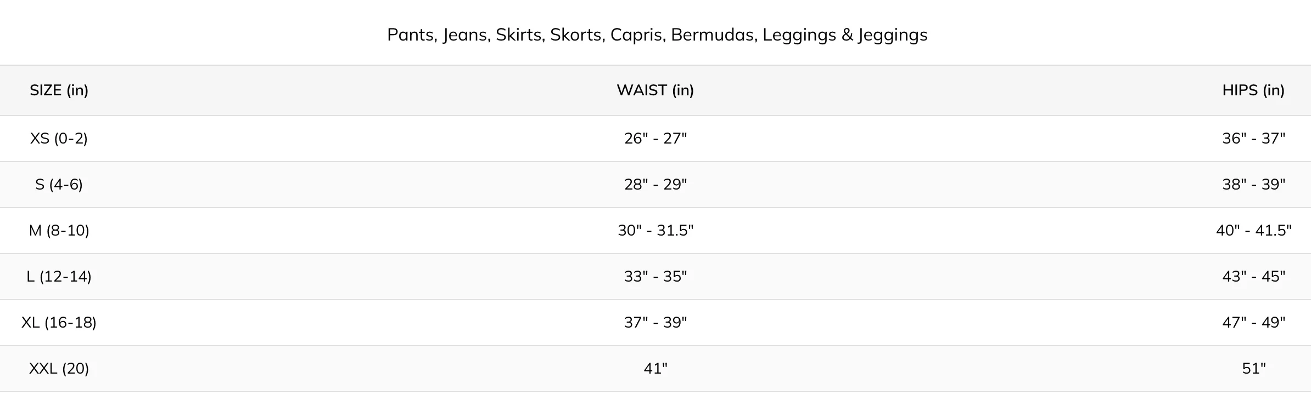This screenshot has width=1311, height=401.
Task: Select the XXL (20) size cell
Action: tap(59, 369)
